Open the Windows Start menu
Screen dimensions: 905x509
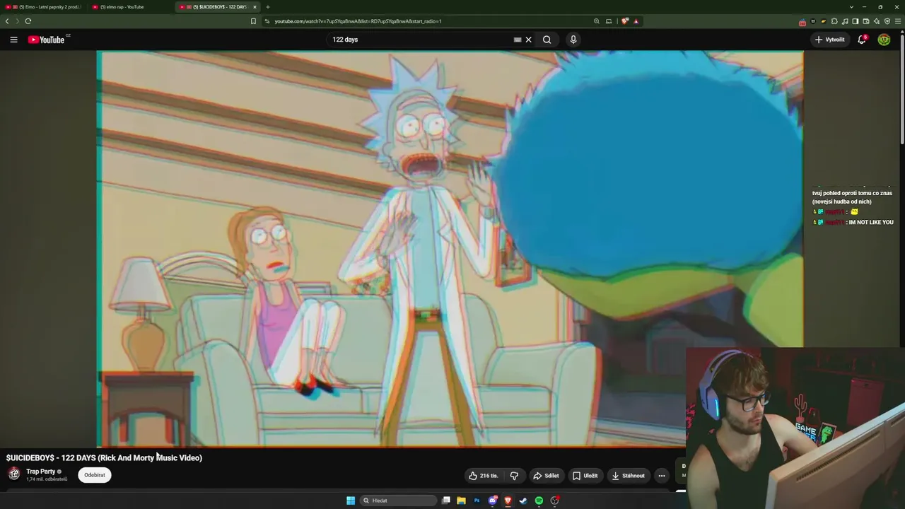[351, 501]
